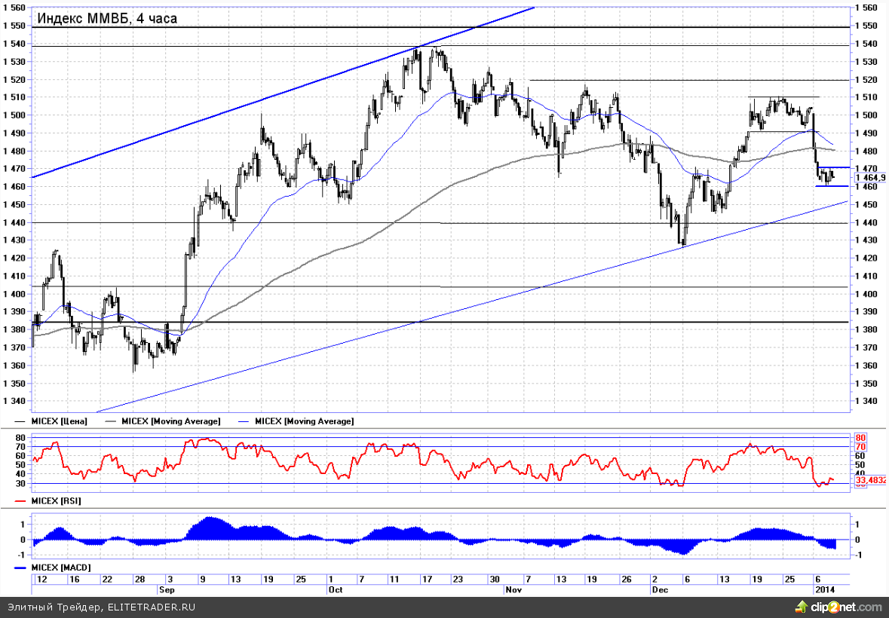Click the "1 560" label on right price axis
Screen dimensions: 889x618
(x=865, y=8)
